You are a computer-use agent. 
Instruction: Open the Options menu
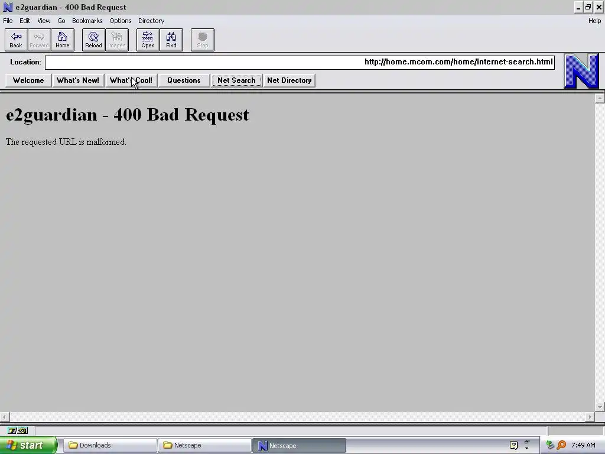point(120,21)
